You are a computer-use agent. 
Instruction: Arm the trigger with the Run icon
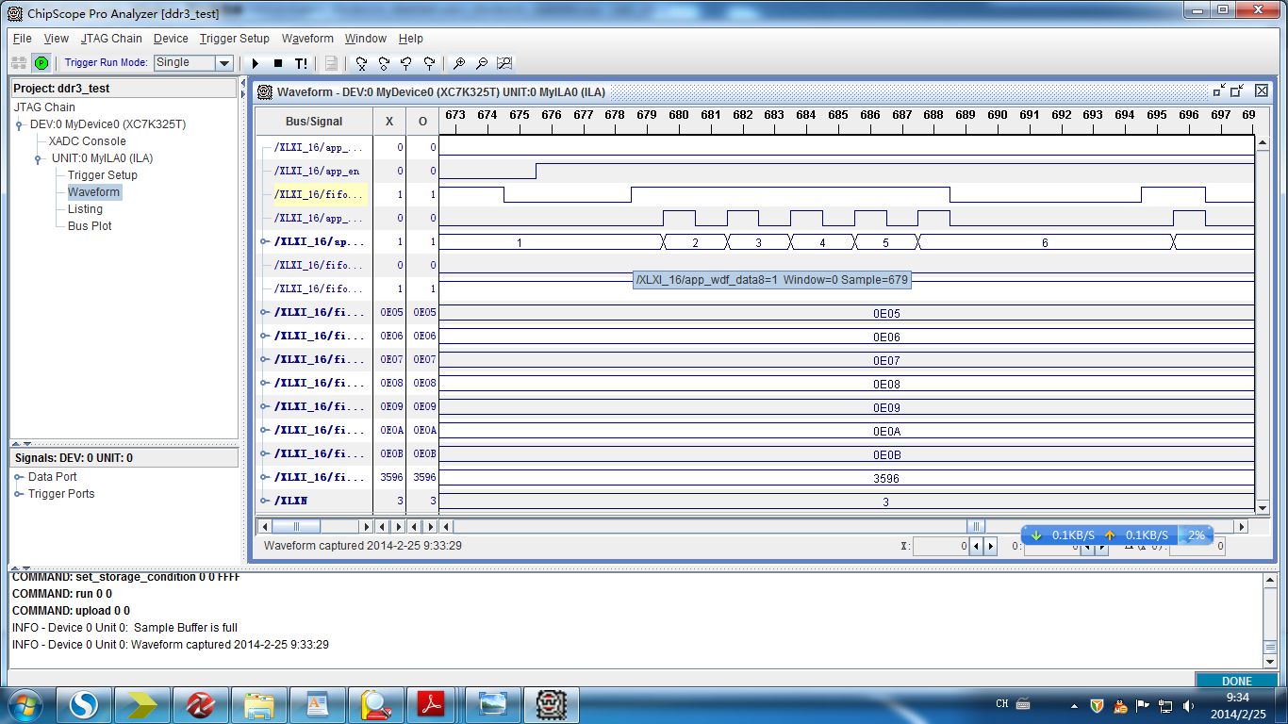pyautogui.click(x=255, y=63)
